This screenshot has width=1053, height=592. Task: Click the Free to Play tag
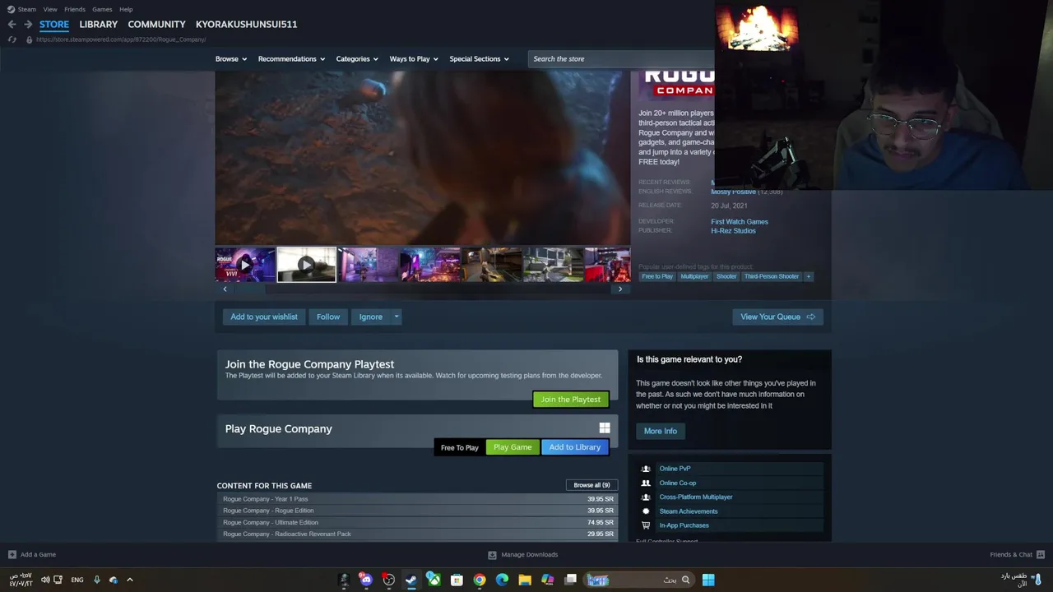click(x=657, y=276)
